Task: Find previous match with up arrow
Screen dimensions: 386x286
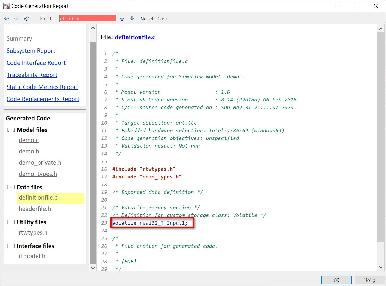Action: click(x=122, y=18)
